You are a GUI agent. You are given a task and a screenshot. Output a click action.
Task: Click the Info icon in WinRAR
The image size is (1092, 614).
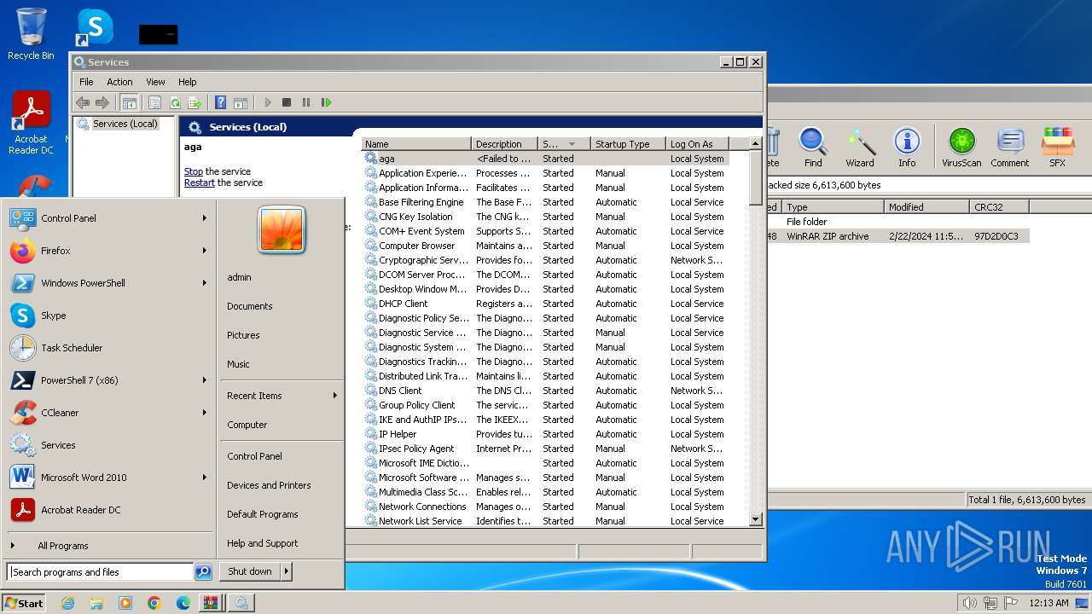907,148
